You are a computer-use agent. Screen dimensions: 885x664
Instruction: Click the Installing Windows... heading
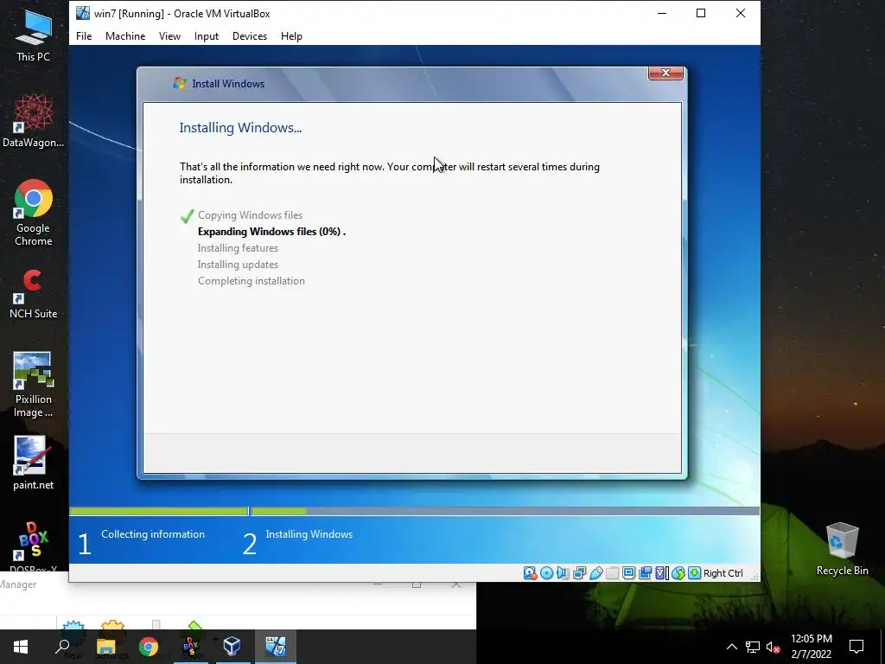point(240,128)
